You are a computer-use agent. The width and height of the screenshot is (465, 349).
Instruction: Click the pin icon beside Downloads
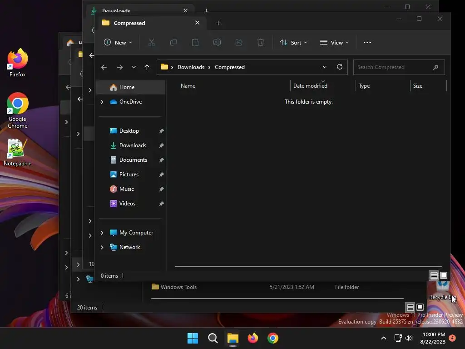[x=161, y=145]
